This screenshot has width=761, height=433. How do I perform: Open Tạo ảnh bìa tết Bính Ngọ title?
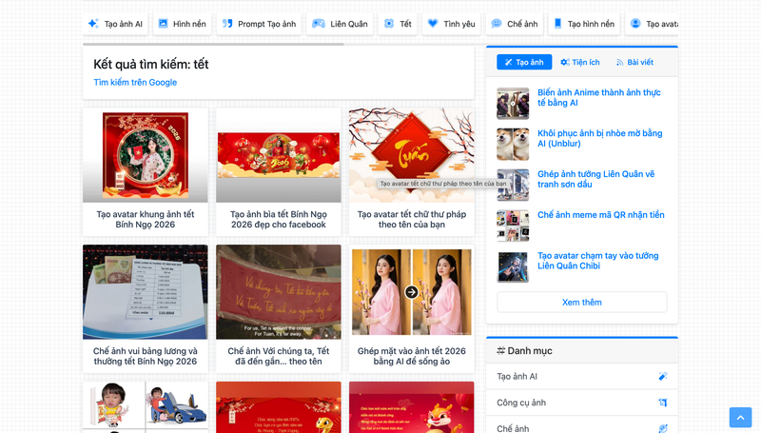(279, 220)
